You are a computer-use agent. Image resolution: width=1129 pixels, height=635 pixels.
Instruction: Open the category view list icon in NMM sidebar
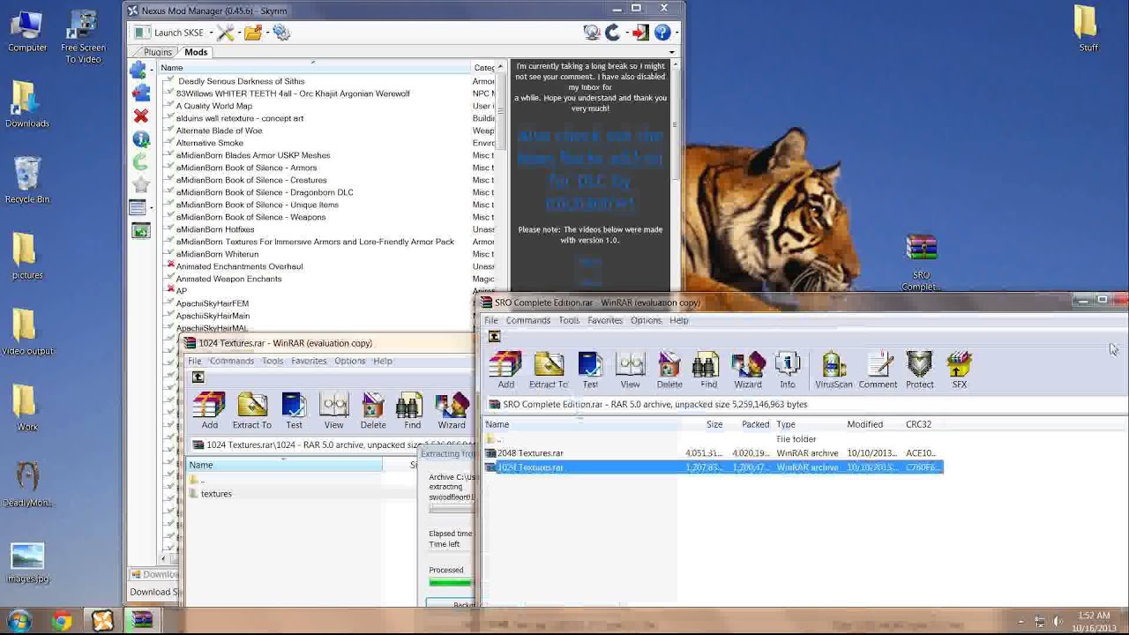coord(138,208)
